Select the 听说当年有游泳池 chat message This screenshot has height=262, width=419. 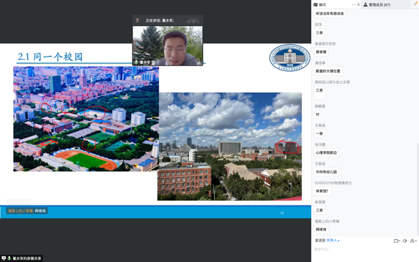[x=330, y=13]
